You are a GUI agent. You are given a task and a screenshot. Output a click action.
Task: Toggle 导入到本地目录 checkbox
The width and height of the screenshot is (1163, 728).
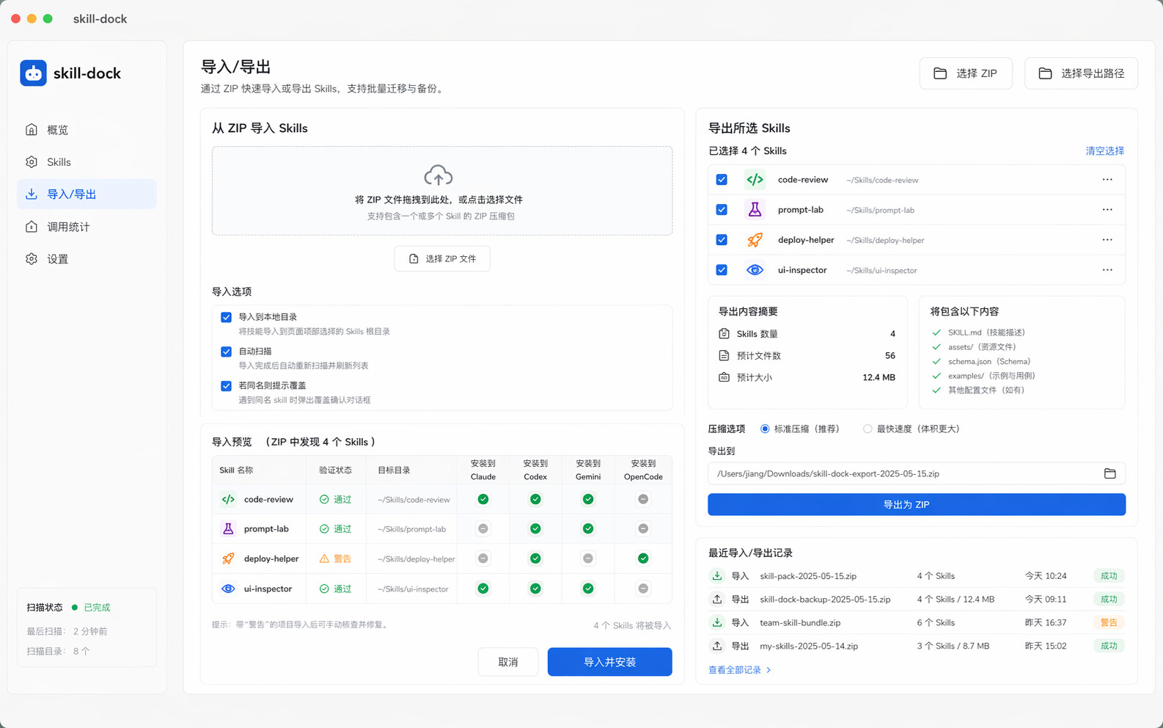[x=226, y=317]
